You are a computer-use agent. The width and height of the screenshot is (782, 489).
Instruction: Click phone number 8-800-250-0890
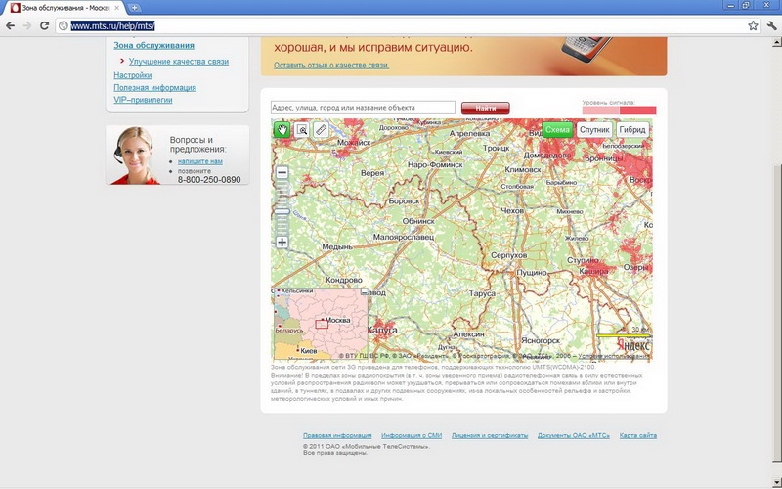(x=209, y=180)
